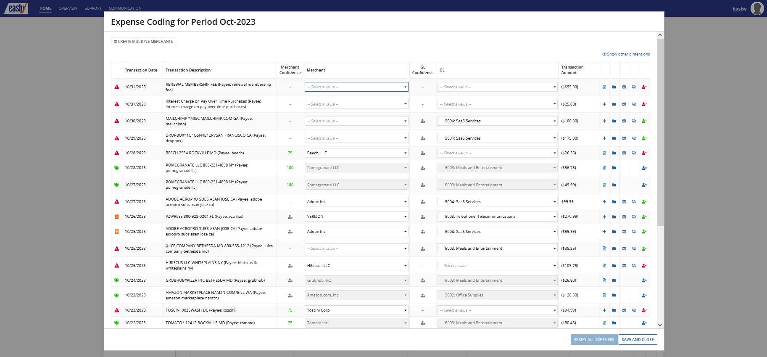Click split-transaction icon in ADOBE ($99.99) 10/25 row
767x357 pixels.
click(x=634, y=232)
